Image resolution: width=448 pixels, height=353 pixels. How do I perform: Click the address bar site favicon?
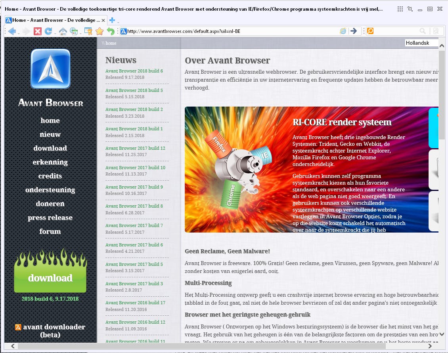point(123,31)
